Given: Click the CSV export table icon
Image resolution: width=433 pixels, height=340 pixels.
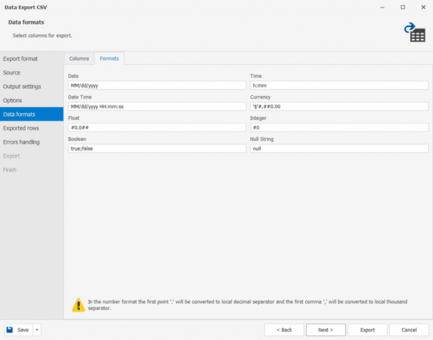Looking at the screenshot, I should click(415, 32).
